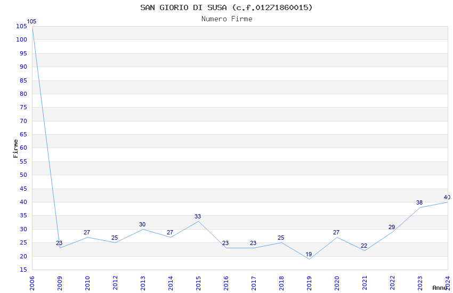Click y-axis tick label 95
Image resolution: width=453 pixels, height=293 pixels.
23,53
